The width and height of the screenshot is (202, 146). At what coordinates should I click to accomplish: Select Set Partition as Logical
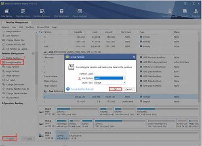15,49
